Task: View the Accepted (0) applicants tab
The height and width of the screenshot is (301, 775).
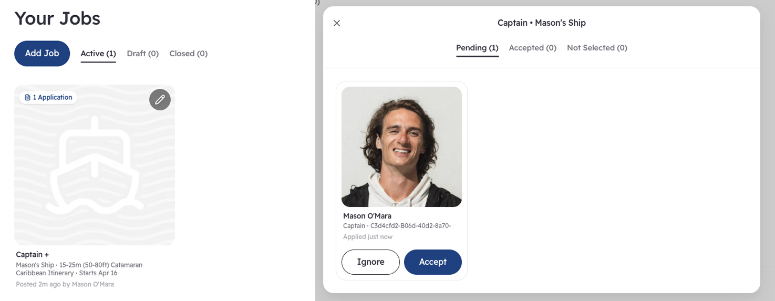Action: 532,48
